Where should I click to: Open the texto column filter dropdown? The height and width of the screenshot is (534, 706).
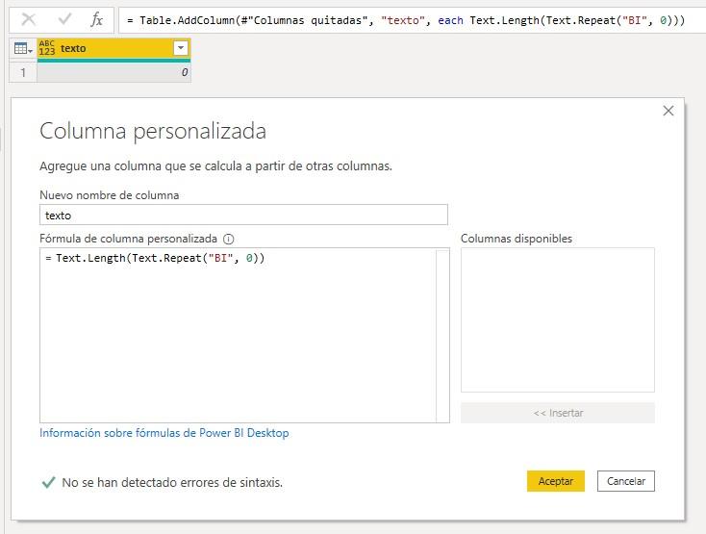180,48
